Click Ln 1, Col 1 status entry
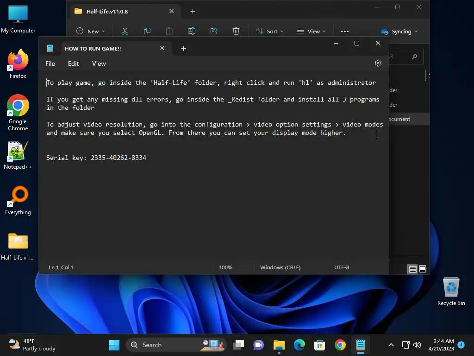 [x=61, y=267]
